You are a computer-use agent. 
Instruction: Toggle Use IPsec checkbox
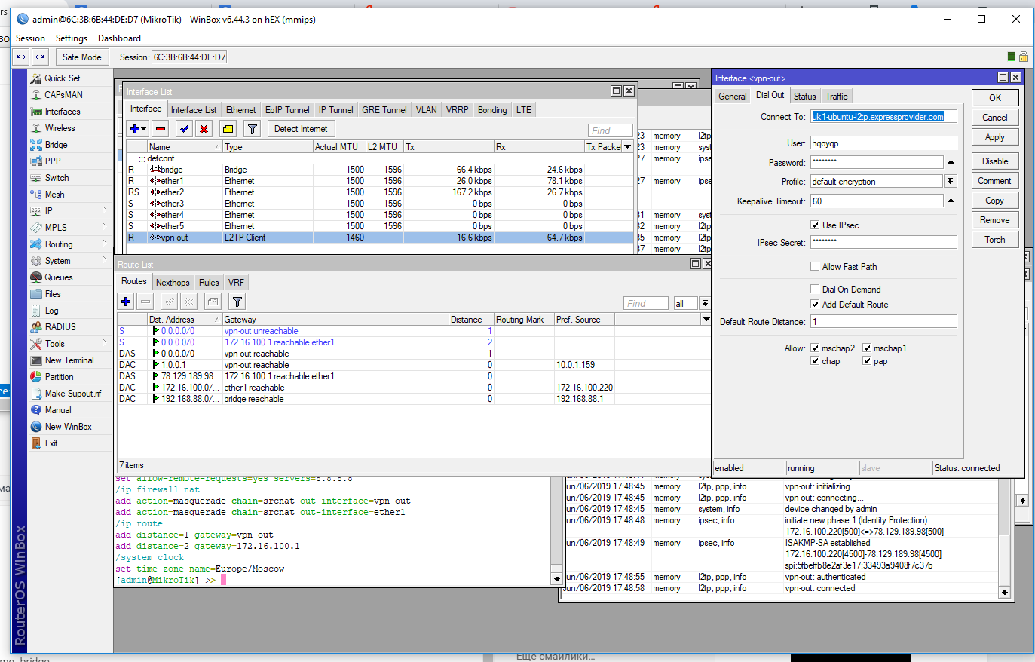(x=815, y=225)
